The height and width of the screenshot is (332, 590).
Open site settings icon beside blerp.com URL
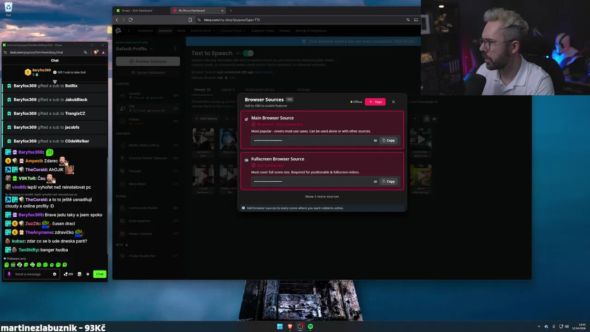tap(199, 20)
